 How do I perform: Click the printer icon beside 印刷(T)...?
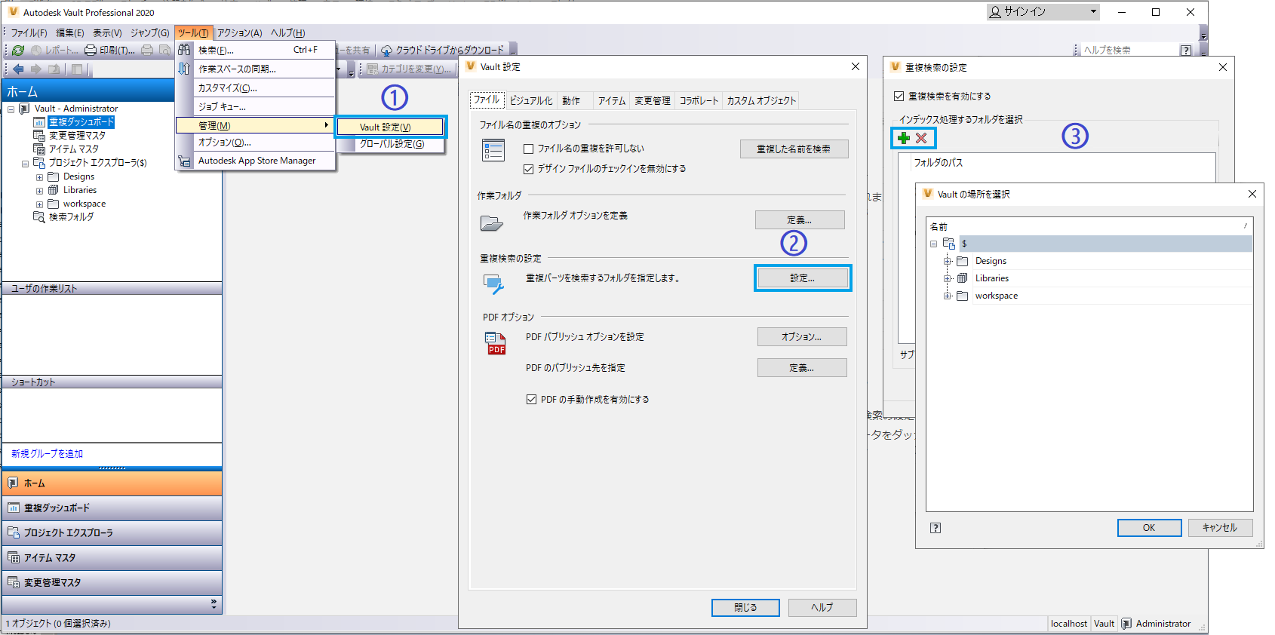coord(91,51)
